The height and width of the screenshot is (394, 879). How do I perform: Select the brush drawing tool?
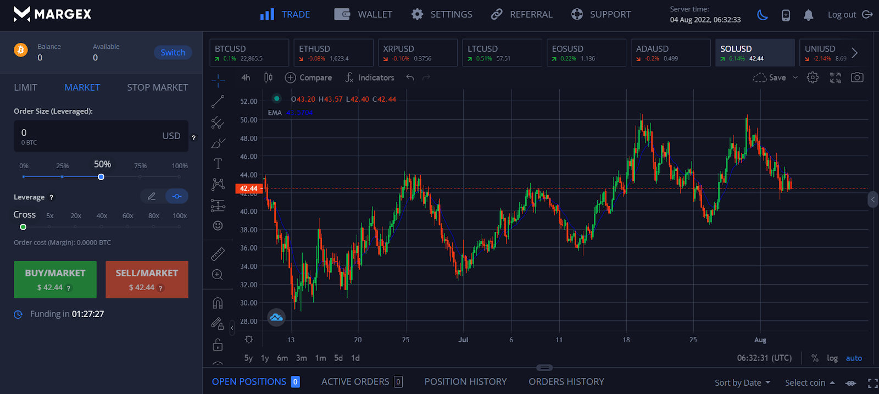tap(218, 143)
